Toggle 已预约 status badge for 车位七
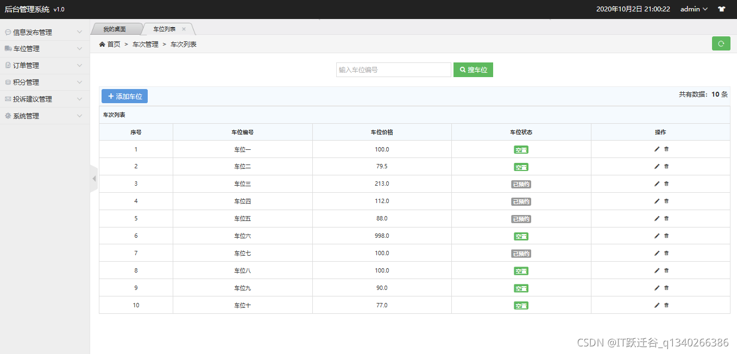 click(x=521, y=254)
